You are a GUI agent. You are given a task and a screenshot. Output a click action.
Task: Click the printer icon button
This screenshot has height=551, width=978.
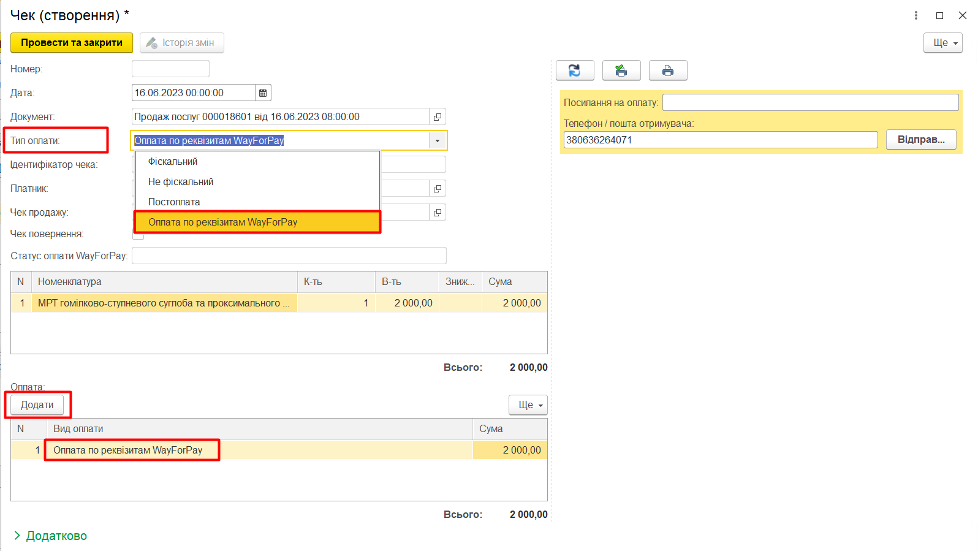pyautogui.click(x=667, y=70)
